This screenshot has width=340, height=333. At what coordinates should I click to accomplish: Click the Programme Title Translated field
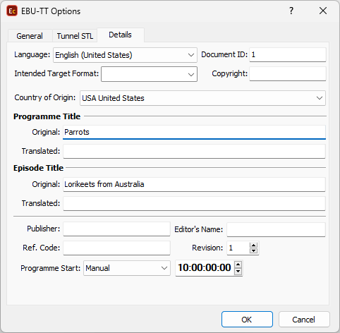pos(194,151)
